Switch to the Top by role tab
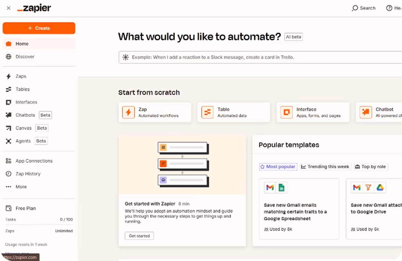The image size is (402, 261). point(371,167)
